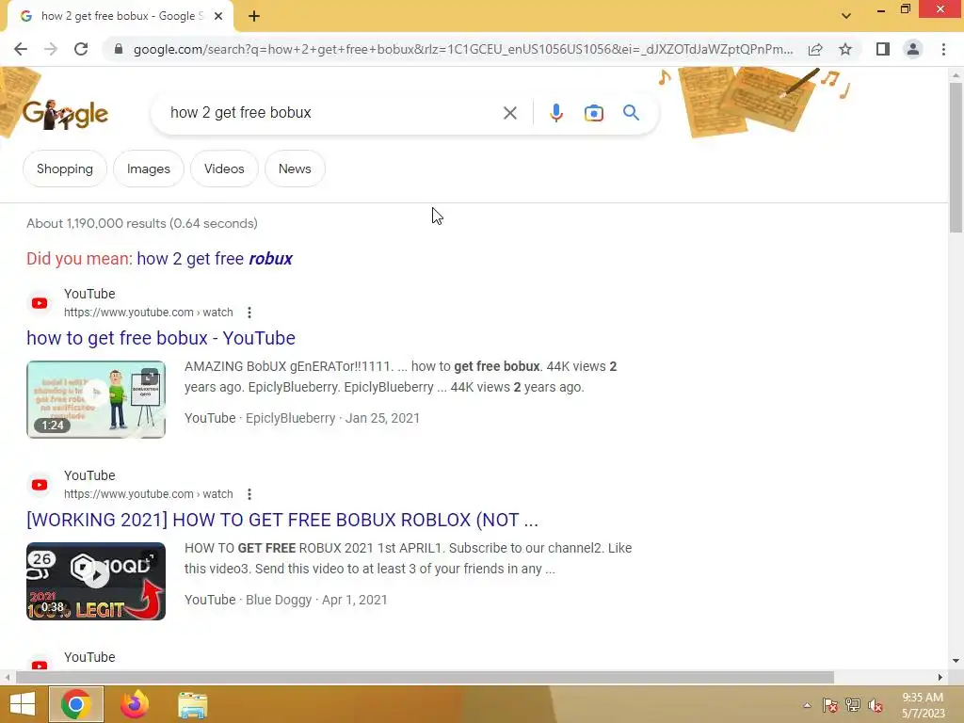Viewport: 964px width, 723px height.
Task: Switch to Images results
Action: click(x=148, y=169)
